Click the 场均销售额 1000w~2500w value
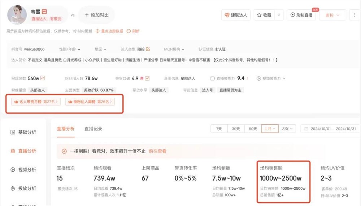361x206 pixels. pos(280,178)
